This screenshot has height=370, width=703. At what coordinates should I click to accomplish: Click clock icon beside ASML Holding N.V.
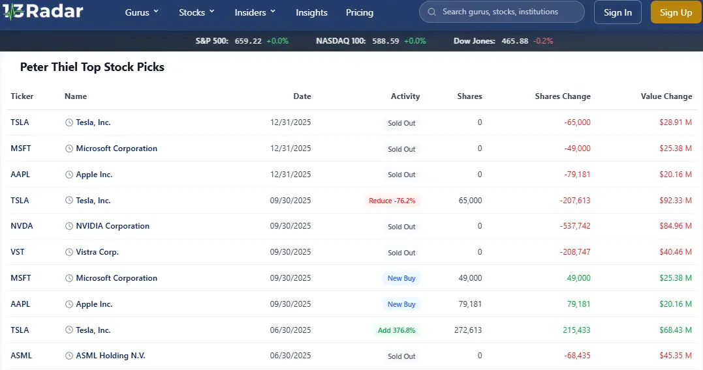(70, 356)
